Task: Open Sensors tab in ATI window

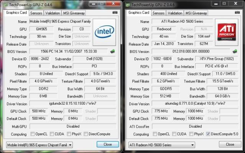Action: (x=158, y=13)
